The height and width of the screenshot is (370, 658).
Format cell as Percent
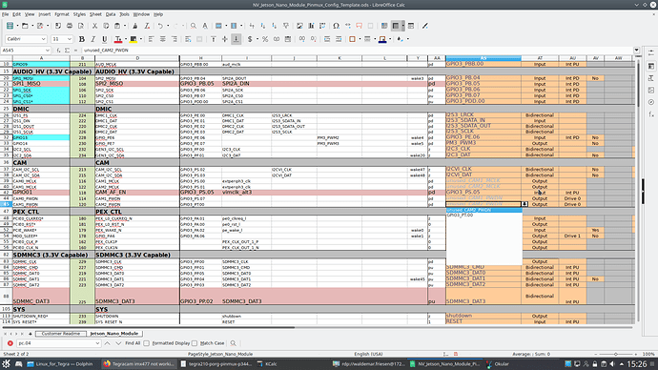click(x=265, y=39)
